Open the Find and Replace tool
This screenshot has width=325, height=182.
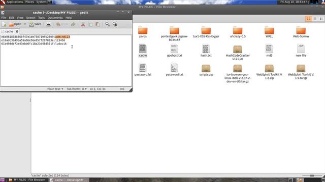click(x=115, y=24)
